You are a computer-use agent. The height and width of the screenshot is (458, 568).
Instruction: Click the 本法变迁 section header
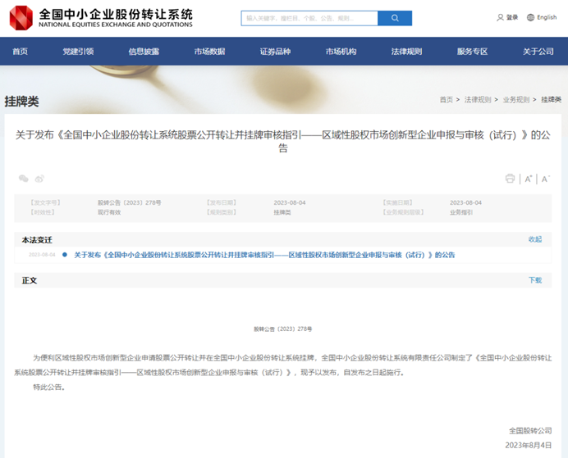click(37, 240)
